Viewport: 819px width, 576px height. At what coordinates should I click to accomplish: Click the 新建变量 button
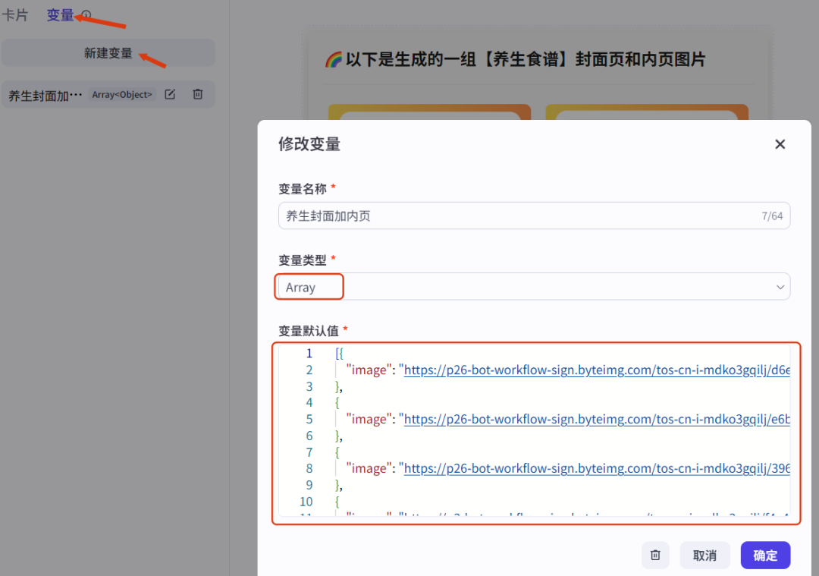pyautogui.click(x=108, y=53)
